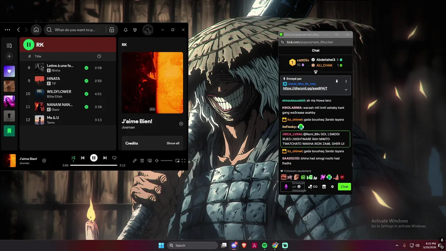Open Brave browser from the taskbar
The height and width of the screenshot is (251, 446).
click(x=244, y=245)
